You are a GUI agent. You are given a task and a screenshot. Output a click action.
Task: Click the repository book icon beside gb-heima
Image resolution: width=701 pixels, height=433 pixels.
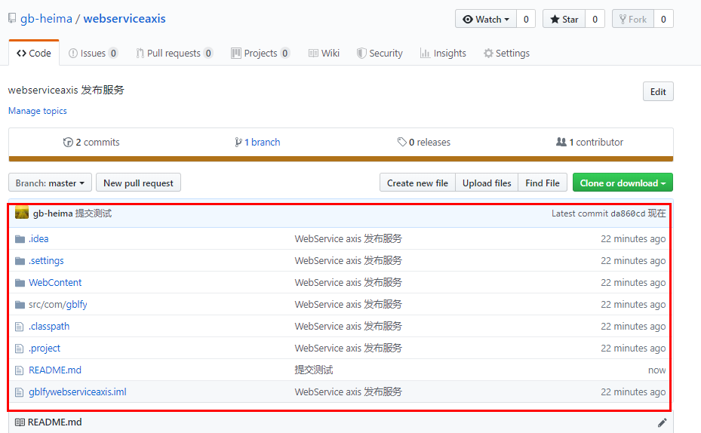pyautogui.click(x=12, y=19)
